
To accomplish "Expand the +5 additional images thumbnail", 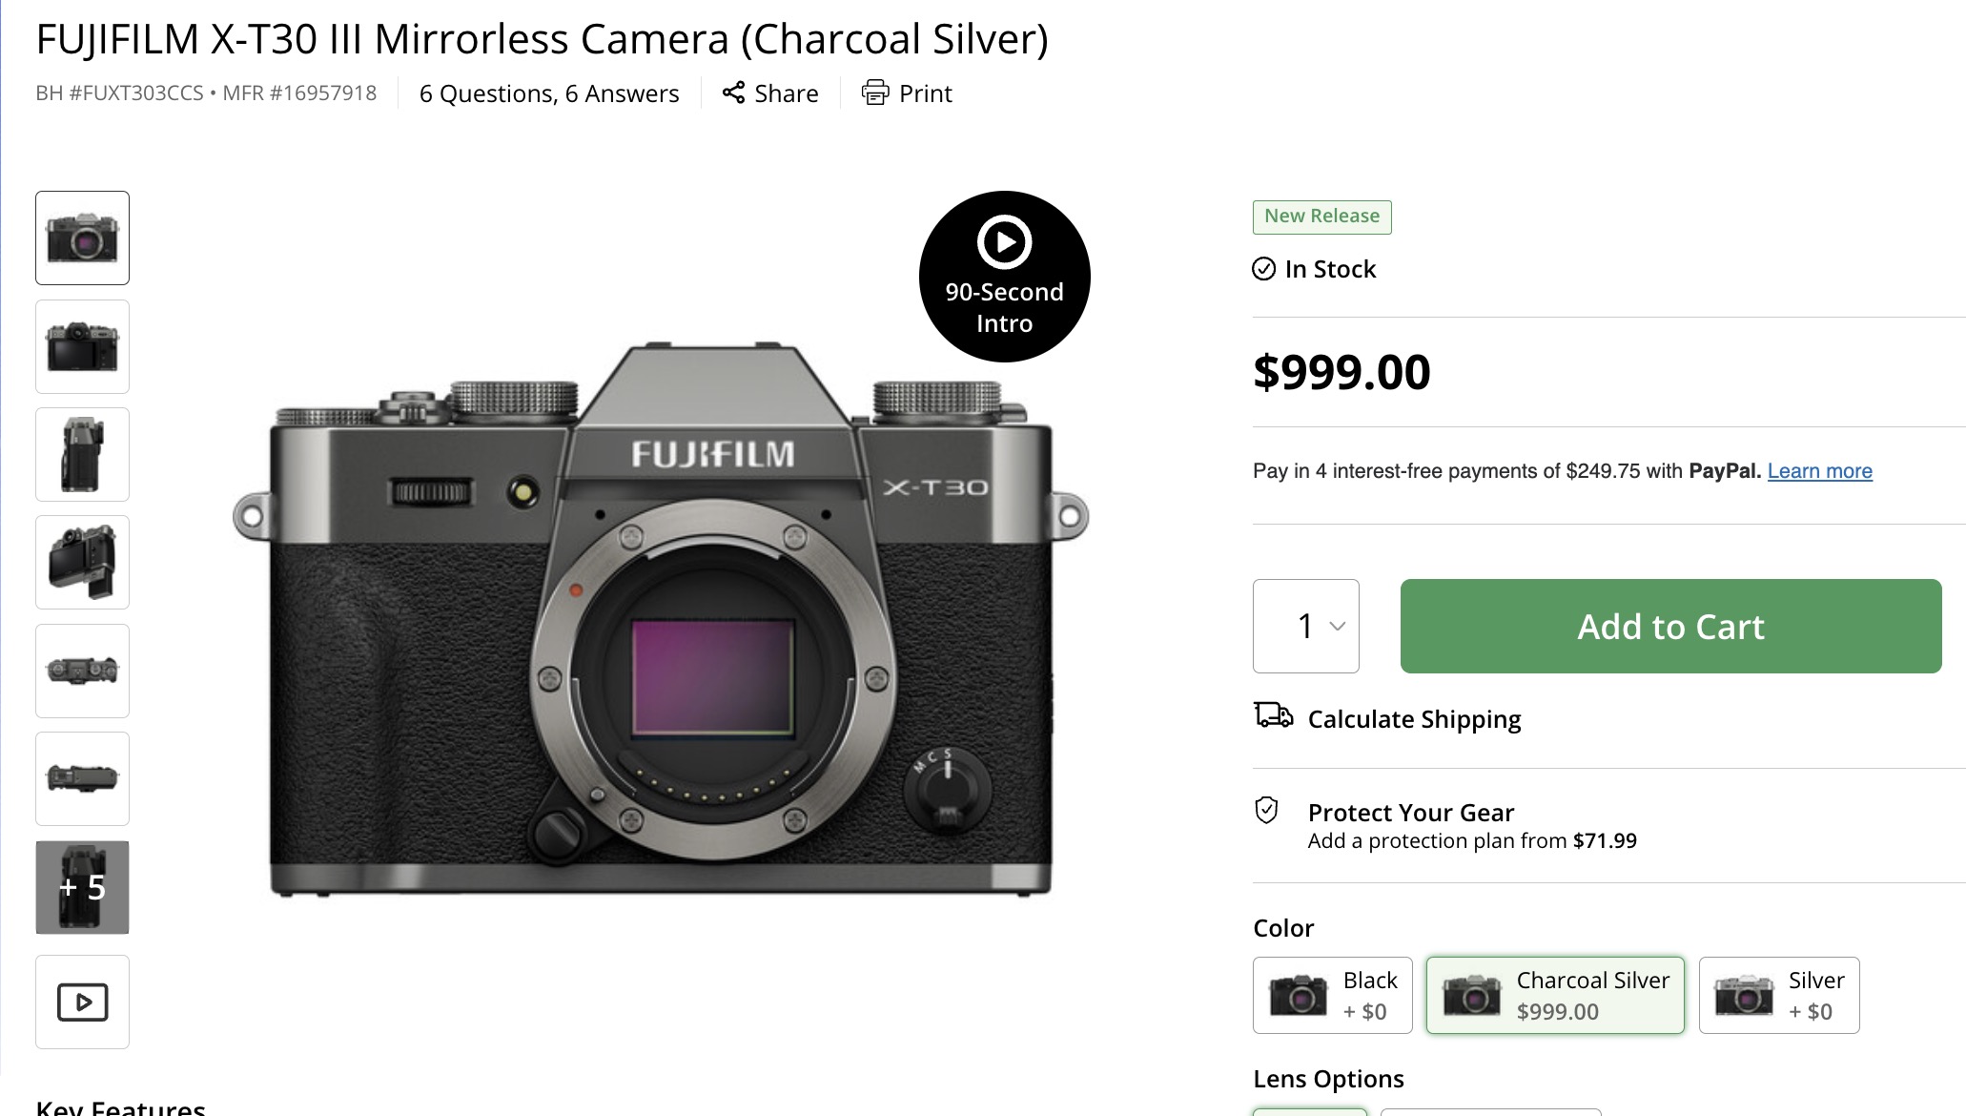I will [x=82, y=887].
